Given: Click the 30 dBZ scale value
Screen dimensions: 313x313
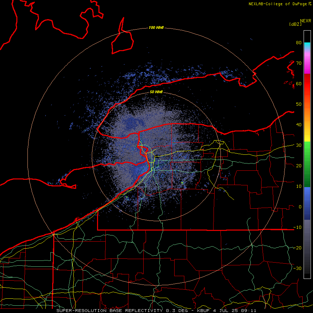Looking at the screenshot, I should [x=299, y=145].
